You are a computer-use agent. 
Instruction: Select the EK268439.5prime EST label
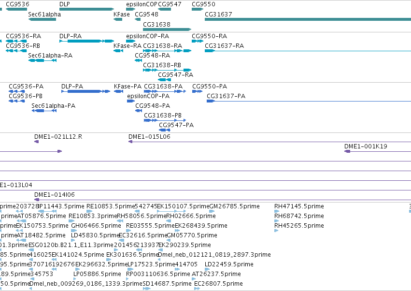tap(201, 226)
